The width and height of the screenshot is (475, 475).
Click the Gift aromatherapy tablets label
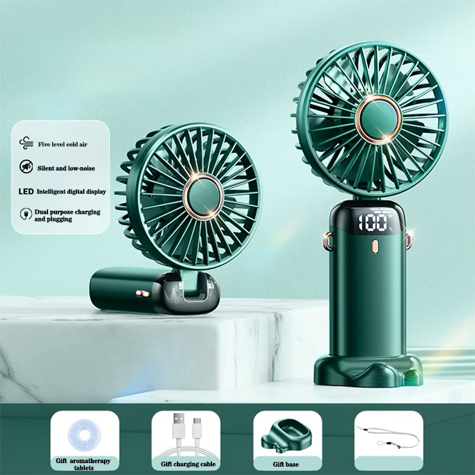[x=83, y=464]
